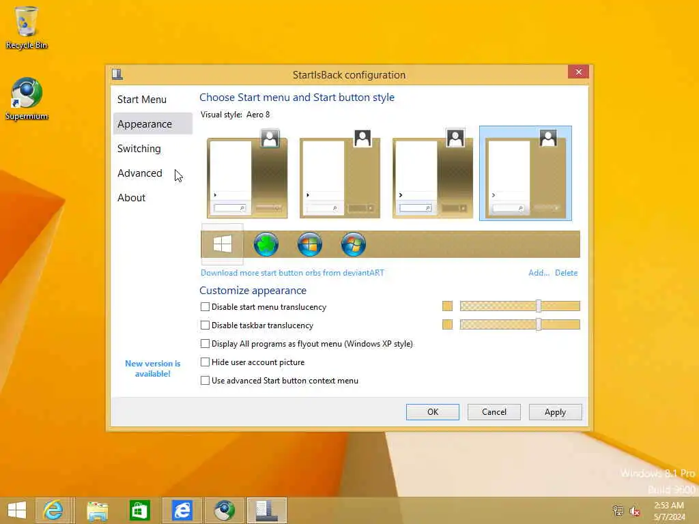Select the Appearance tab in sidebar
The height and width of the screenshot is (524, 699).
pyautogui.click(x=152, y=124)
